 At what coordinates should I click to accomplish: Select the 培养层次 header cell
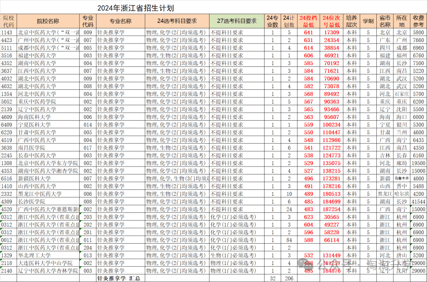pyautogui.click(x=351, y=21)
